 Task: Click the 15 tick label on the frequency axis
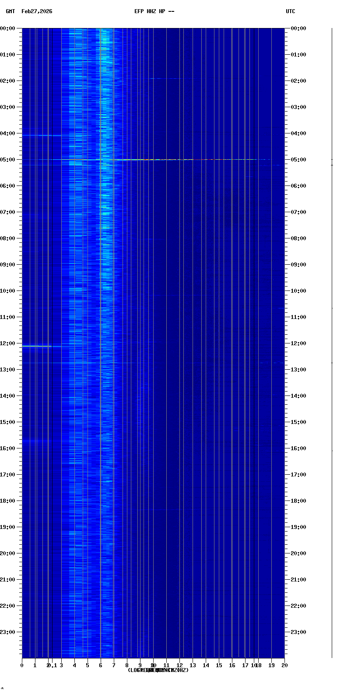click(x=219, y=665)
